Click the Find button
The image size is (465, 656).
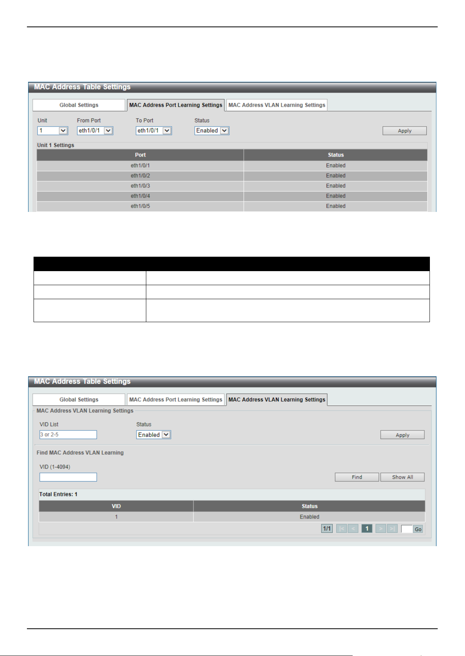[357, 477]
